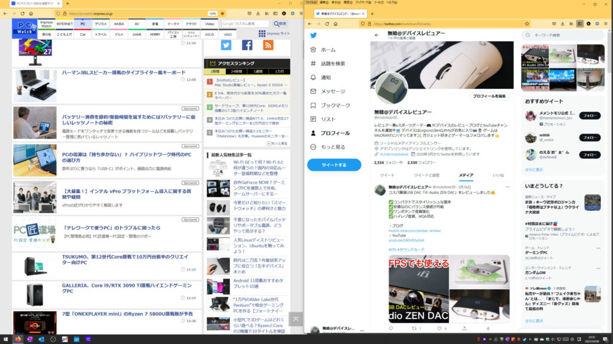Open Firefox from the taskbar
Image resolution: width=613 pixels, height=344 pixels.
pyautogui.click(x=17, y=339)
